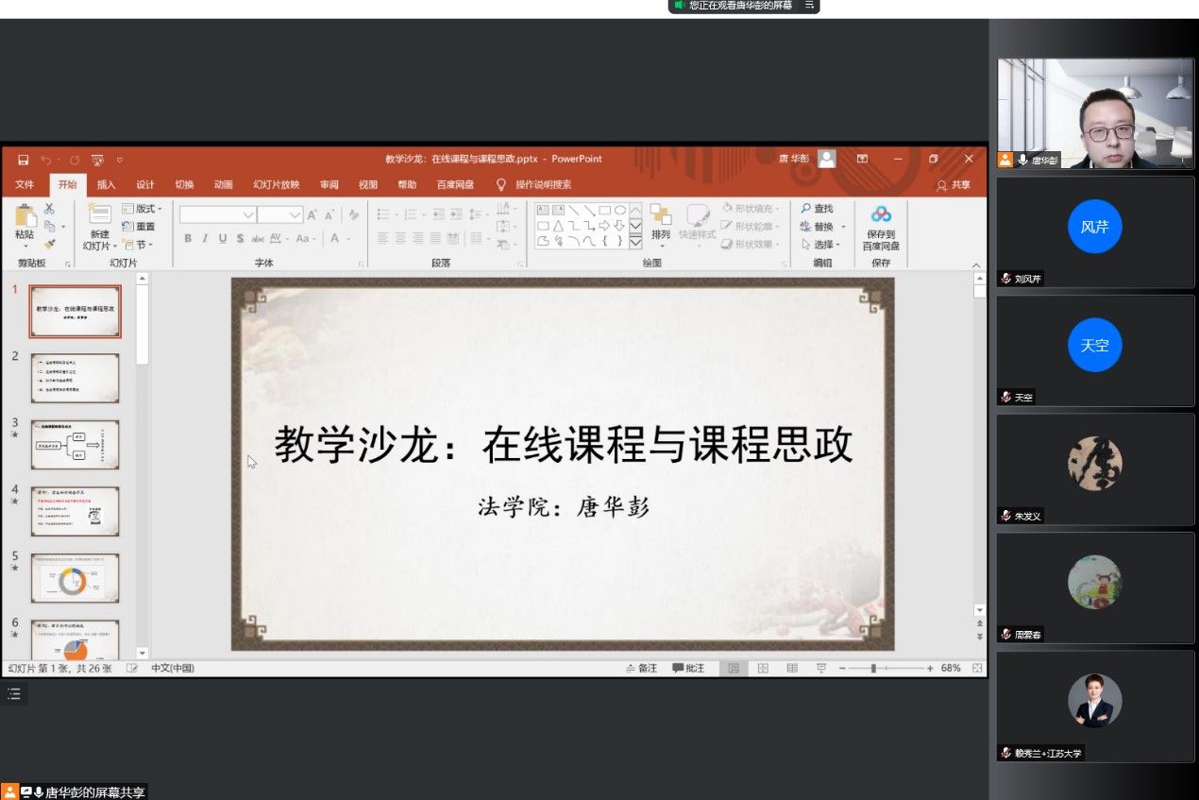Image resolution: width=1199 pixels, height=800 pixels.
Task: Open slide sorter view in status bar
Action: coord(763,668)
